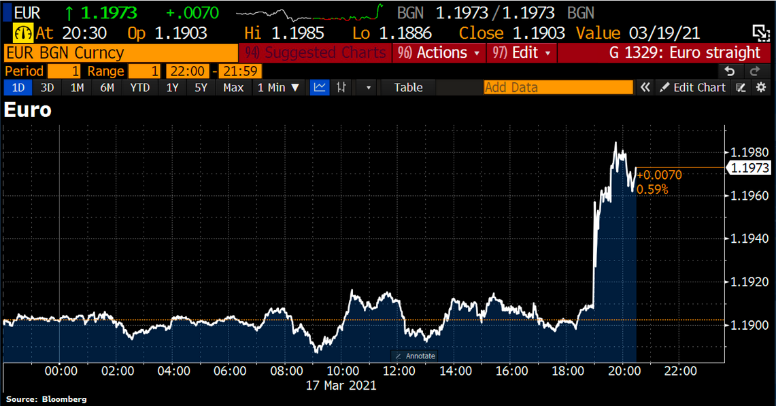Viewport: 776px width, 406px height.
Task: Collapse the toolbar with the double chevron
Action: coord(645,88)
